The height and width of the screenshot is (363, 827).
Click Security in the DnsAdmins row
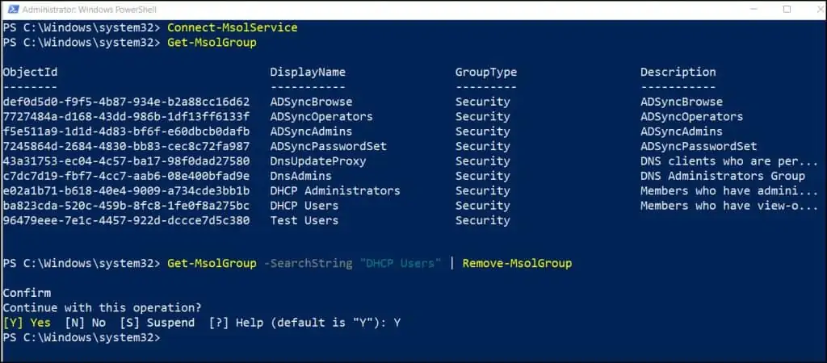coord(483,176)
